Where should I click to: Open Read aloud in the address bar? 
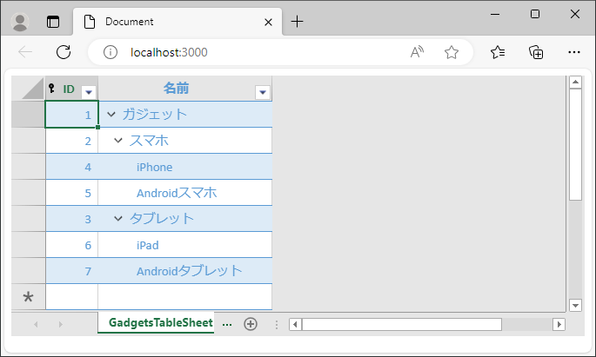[417, 52]
